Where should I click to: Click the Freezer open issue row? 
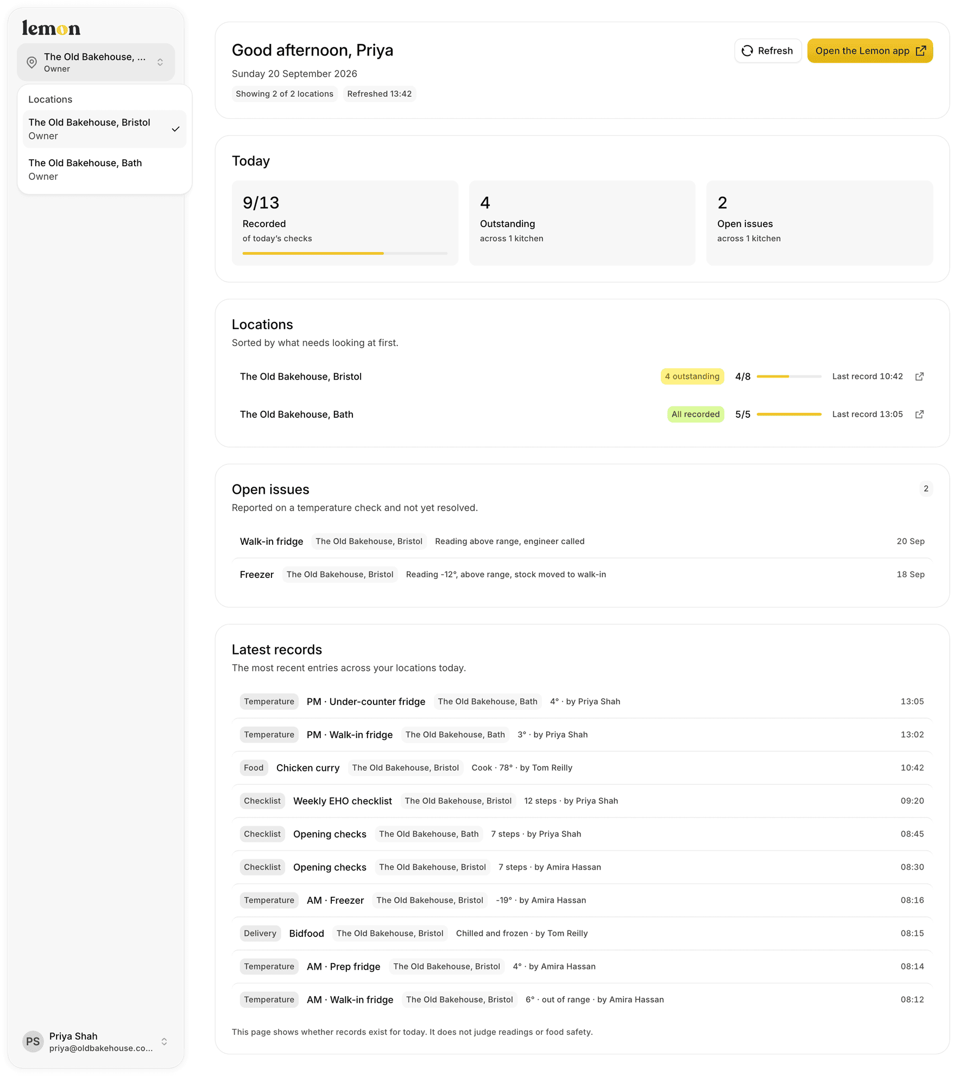pyautogui.click(x=582, y=575)
